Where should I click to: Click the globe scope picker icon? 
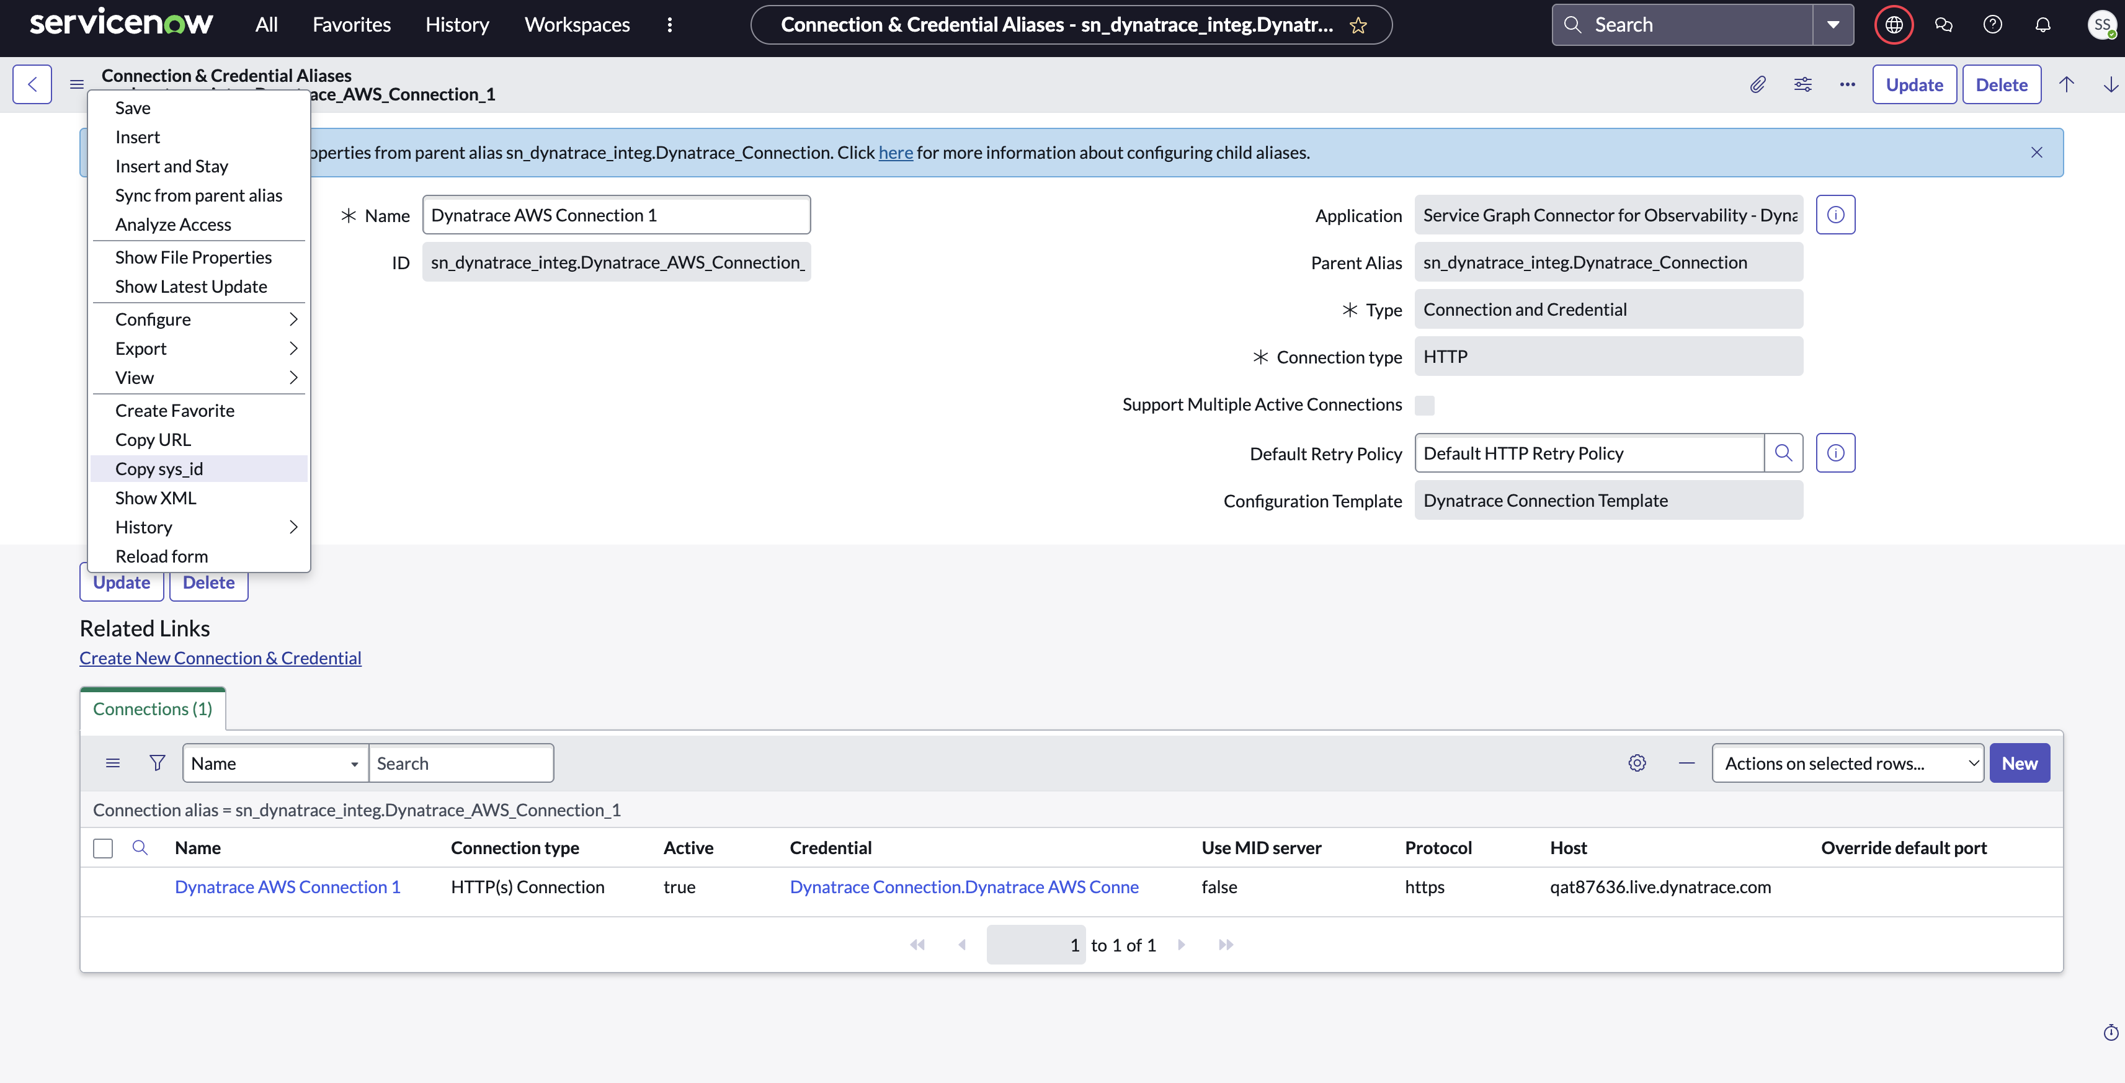pos(1893,25)
